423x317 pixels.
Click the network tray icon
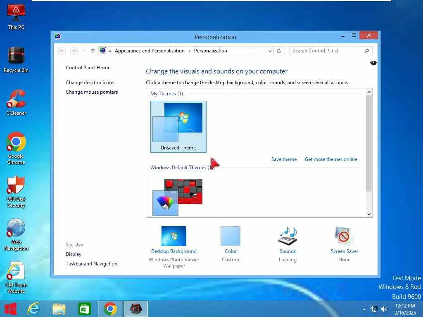tap(374, 309)
